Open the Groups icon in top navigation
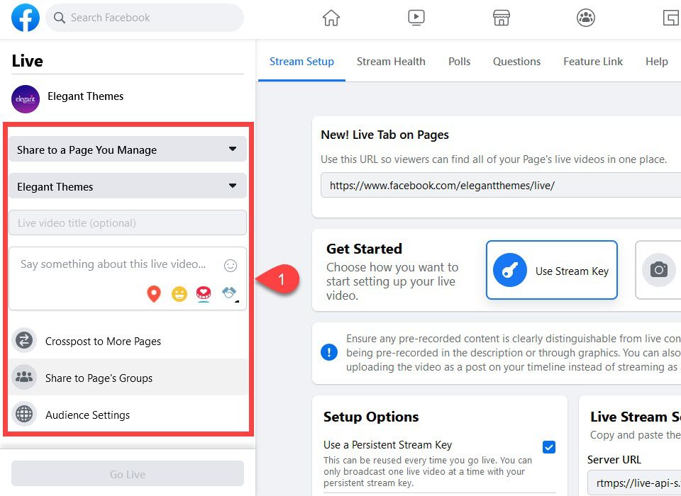681x496 pixels. 585,18
